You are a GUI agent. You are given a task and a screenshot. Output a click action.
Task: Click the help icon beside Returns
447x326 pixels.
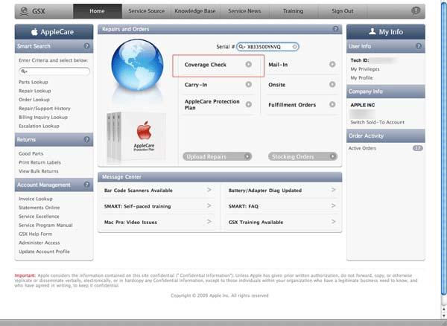(88, 139)
